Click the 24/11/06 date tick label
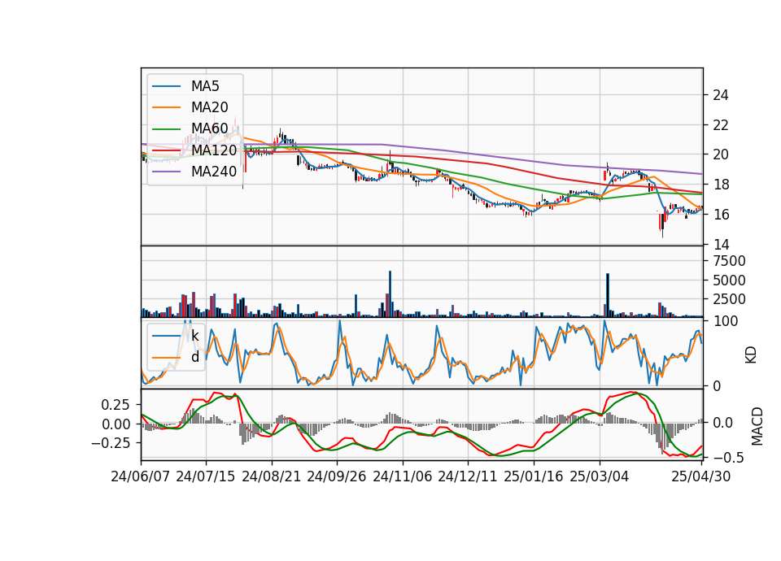The height and width of the screenshot is (561, 781). pyautogui.click(x=403, y=476)
